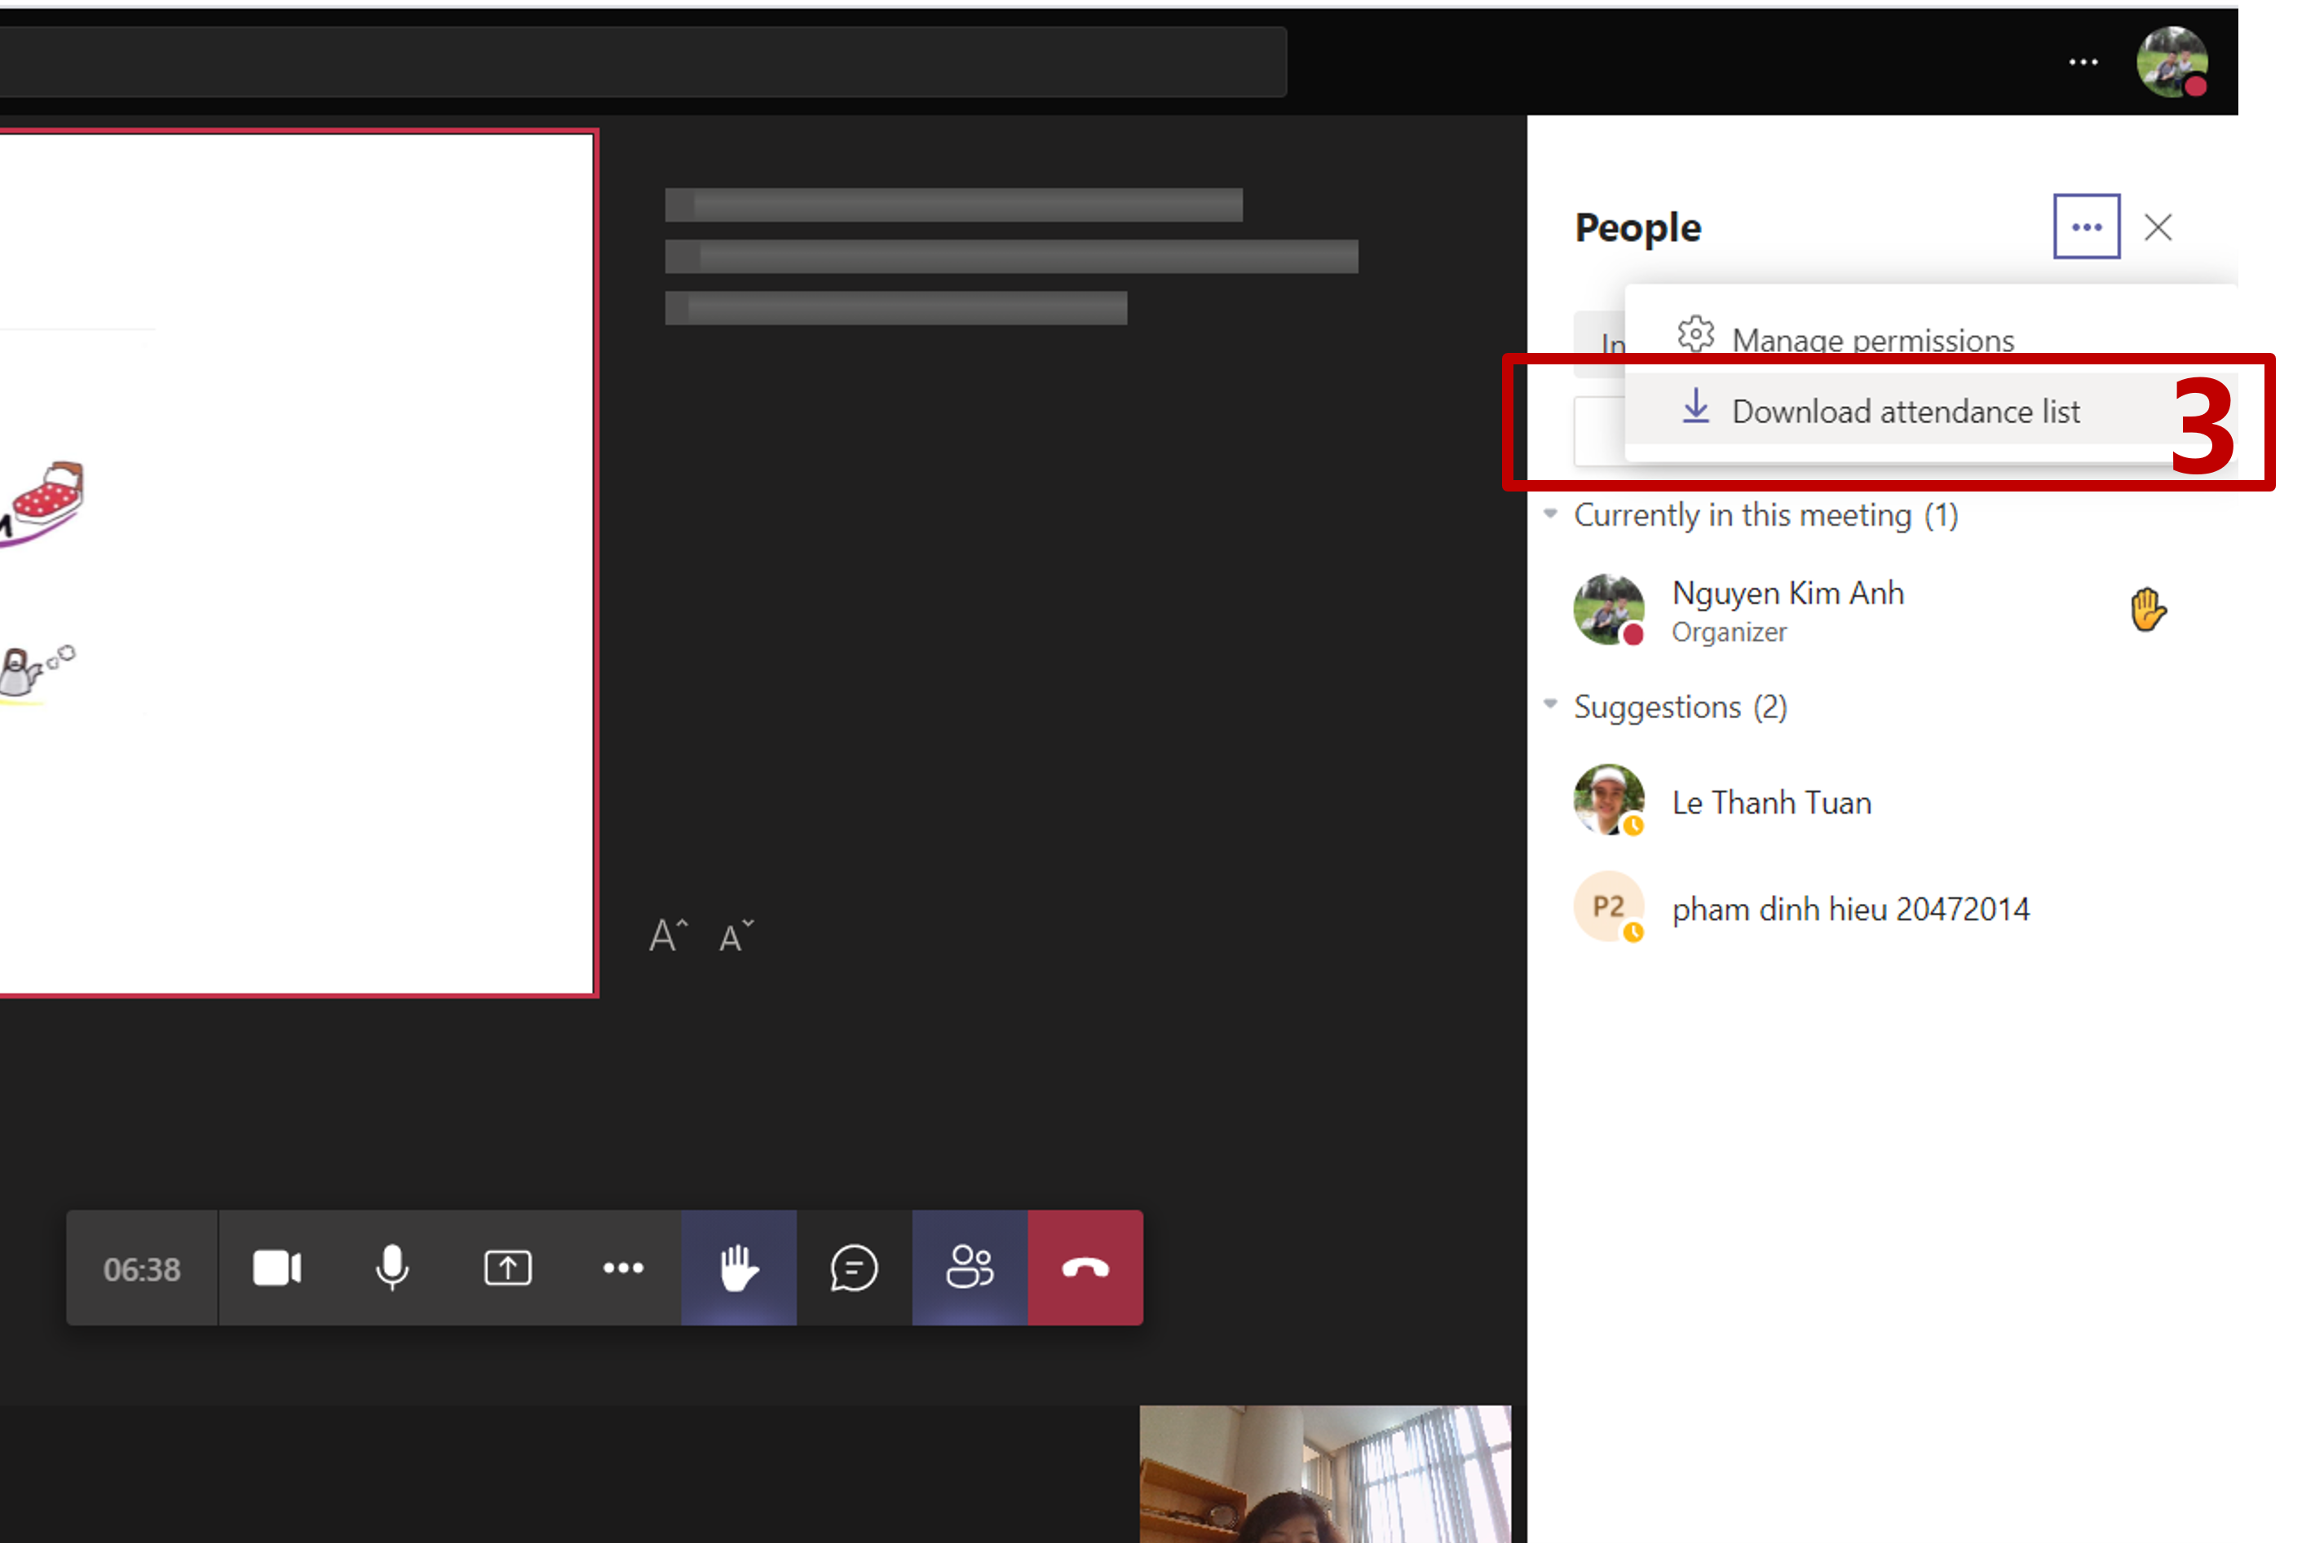This screenshot has width=2324, height=1543.
Task: Show the meeting conversation chat
Action: (x=854, y=1267)
